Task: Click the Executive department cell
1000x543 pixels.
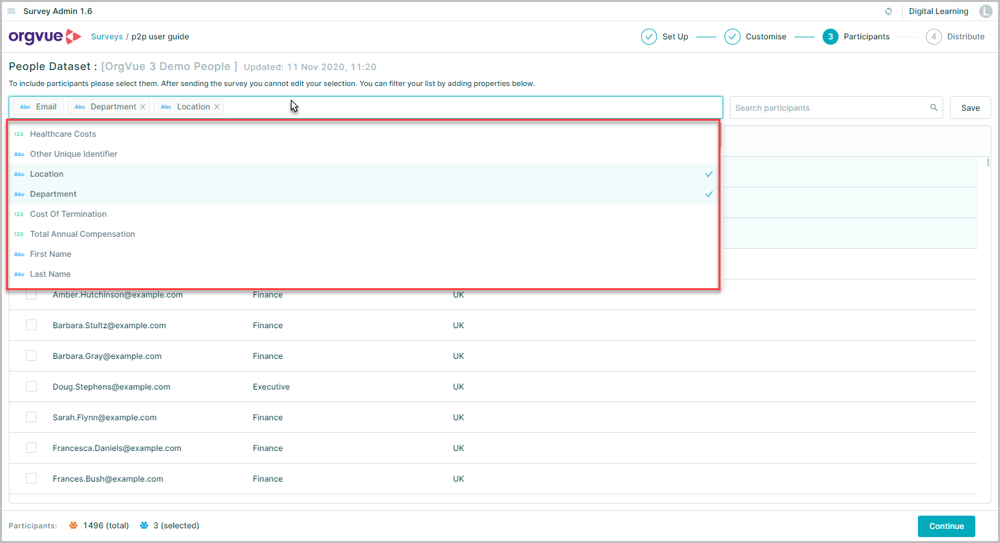Action: click(272, 387)
